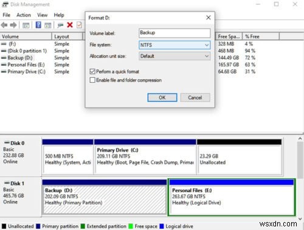Select Primary Drive (C:) partition block on Disk 0
Image resolution: width=304 pixels, height=230 pixels.
[x=145, y=156]
